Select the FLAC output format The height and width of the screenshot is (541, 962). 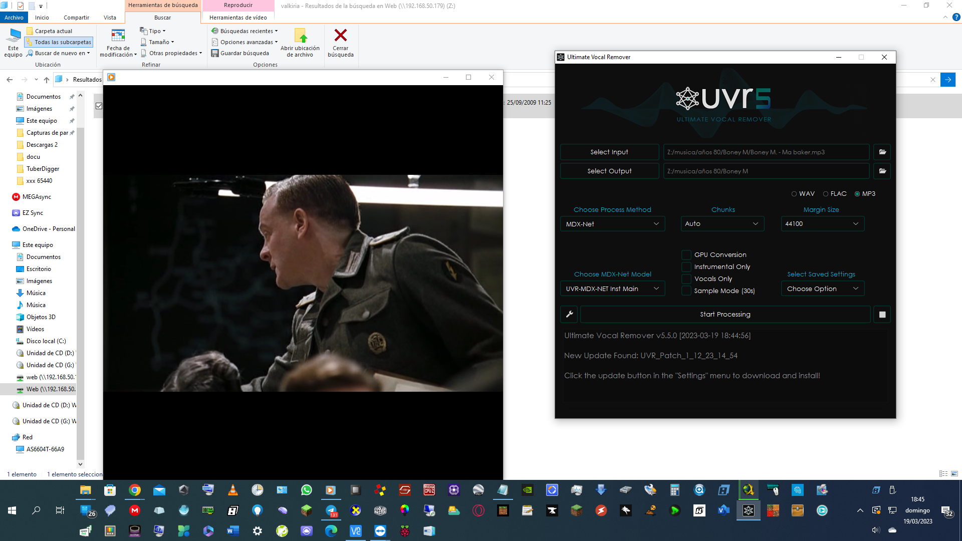(x=826, y=194)
